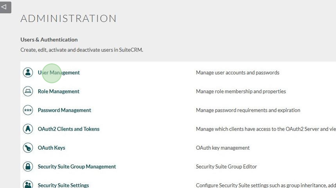The height and width of the screenshot is (188, 336).
Task: Go to Password Management page
Action: pyautogui.click(x=64, y=110)
